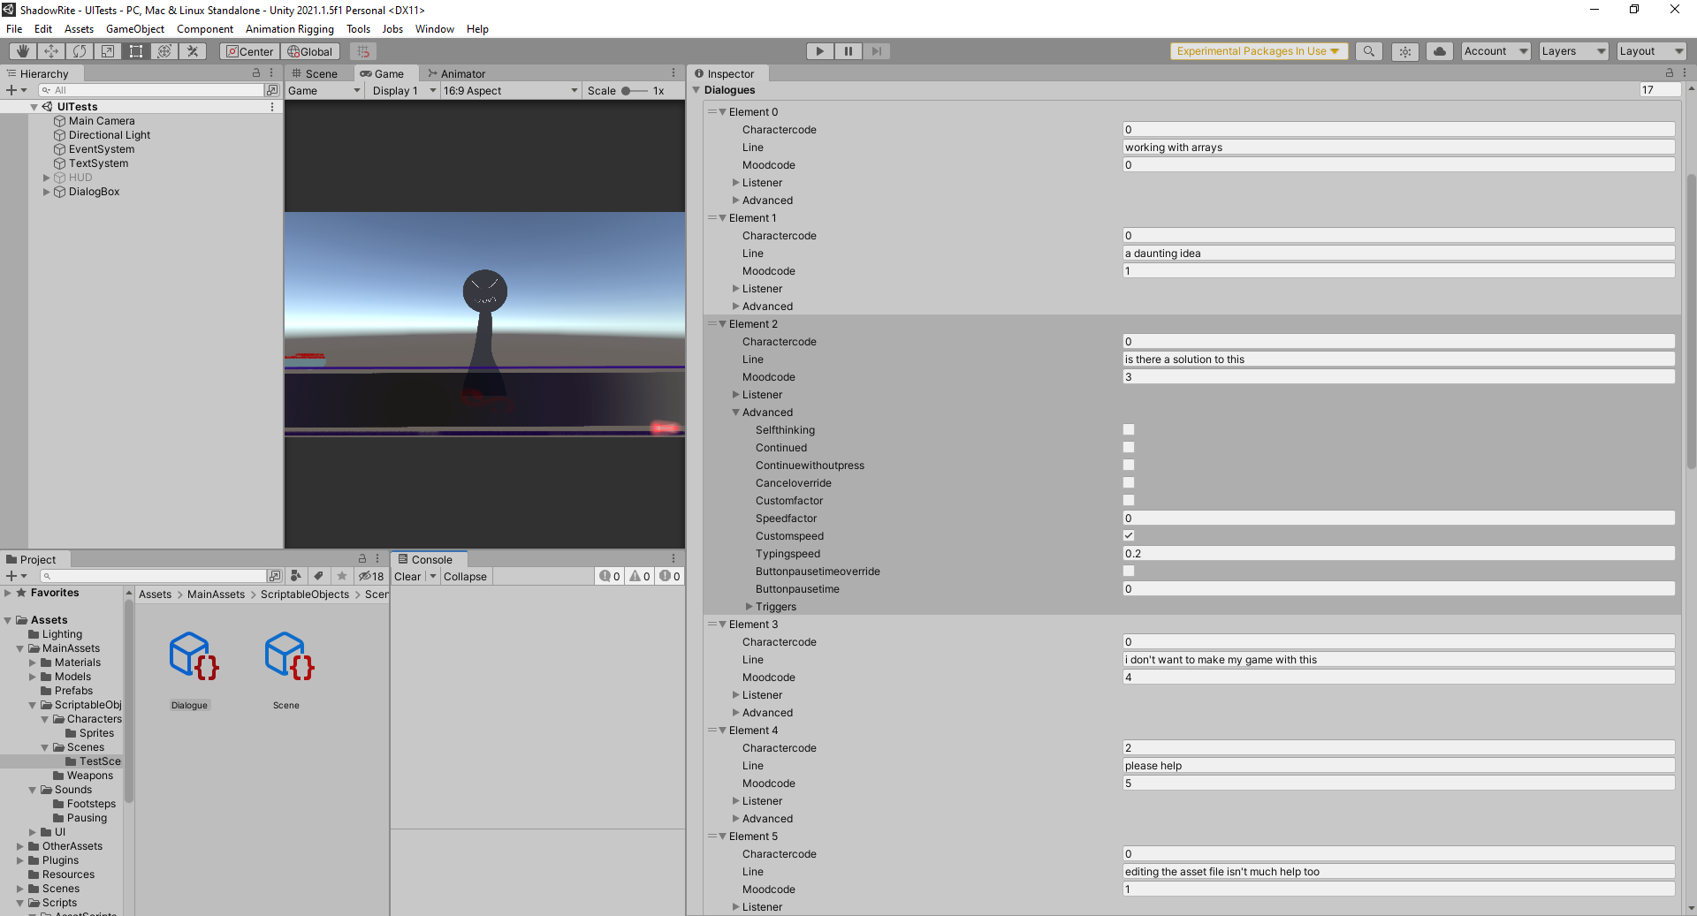Enable Canceloverride in Element 2 Advanced

pyautogui.click(x=1129, y=482)
